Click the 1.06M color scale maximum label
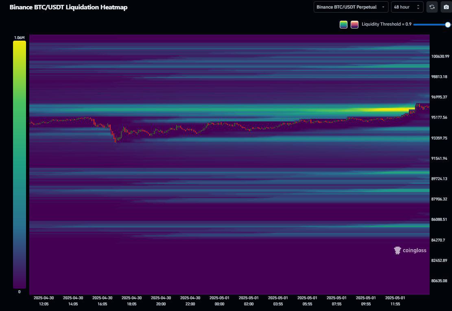This screenshot has width=452, height=311. (19, 38)
